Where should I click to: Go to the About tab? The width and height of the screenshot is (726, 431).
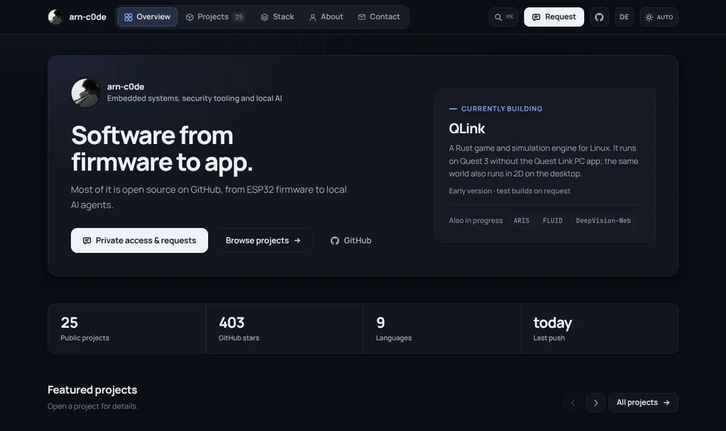click(x=326, y=17)
